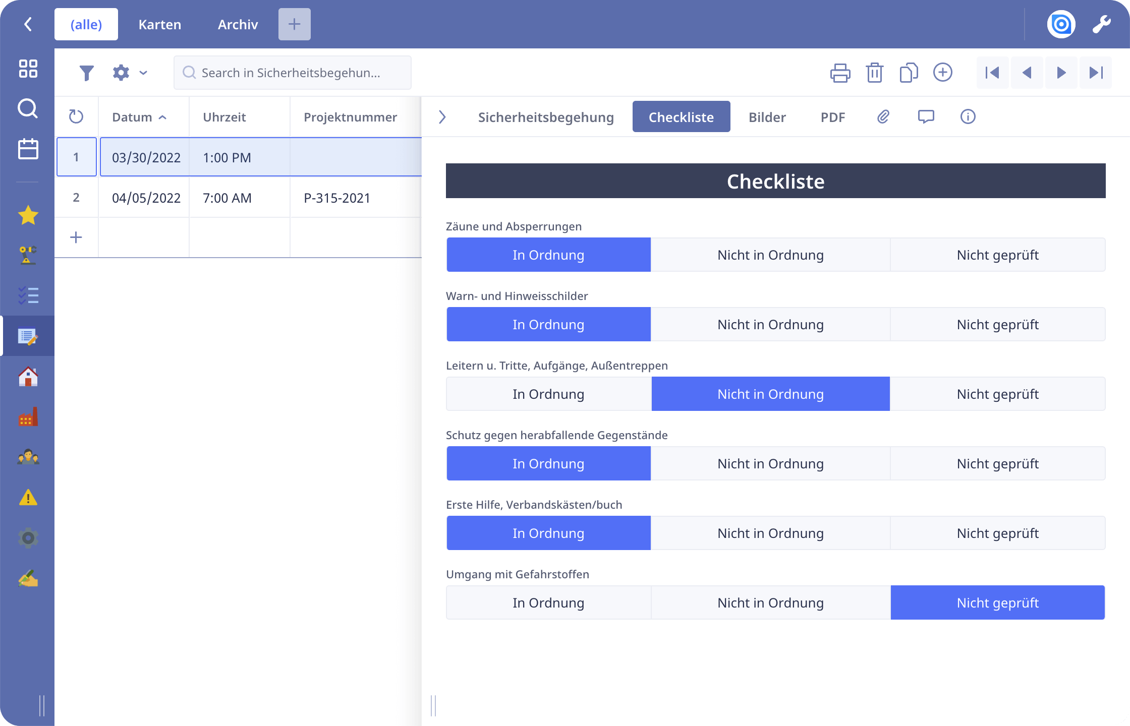Image resolution: width=1130 pixels, height=726 pixels.
Task: Open the gear settings dropdown arrow
Action: [x=143, y=73]
